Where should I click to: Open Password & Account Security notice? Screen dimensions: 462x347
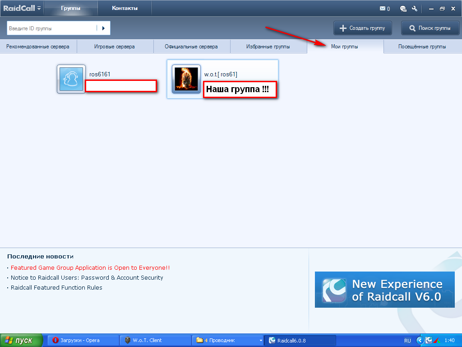coord(87,278)
